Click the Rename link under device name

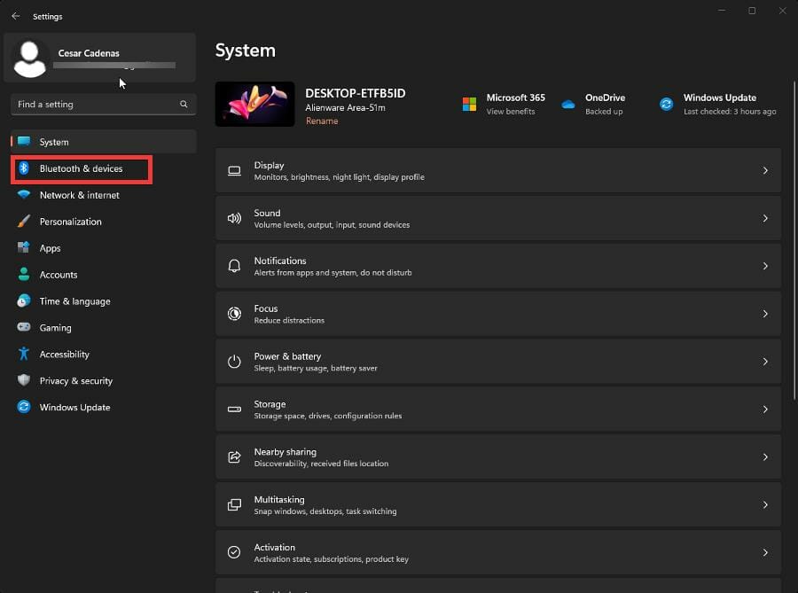321,121
